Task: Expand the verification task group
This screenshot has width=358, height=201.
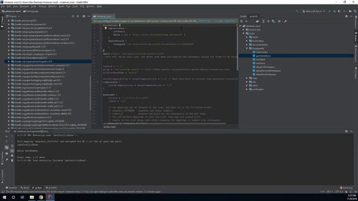Action: (247, 89)
